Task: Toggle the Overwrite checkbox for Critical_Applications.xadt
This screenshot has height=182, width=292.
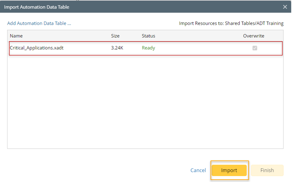Action: 255,48
